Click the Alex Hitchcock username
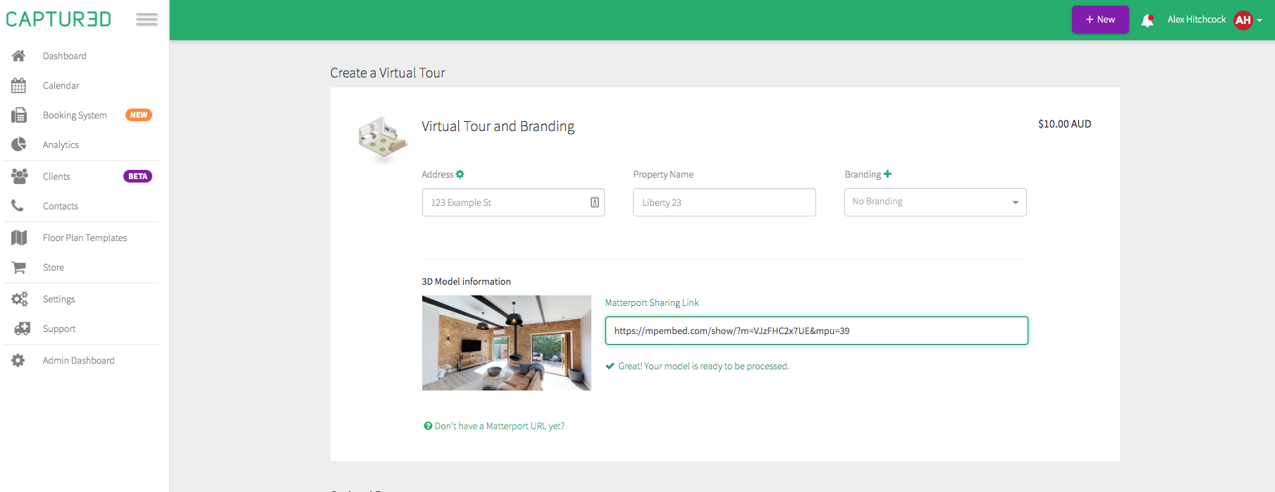 (x=1196, y=20)
